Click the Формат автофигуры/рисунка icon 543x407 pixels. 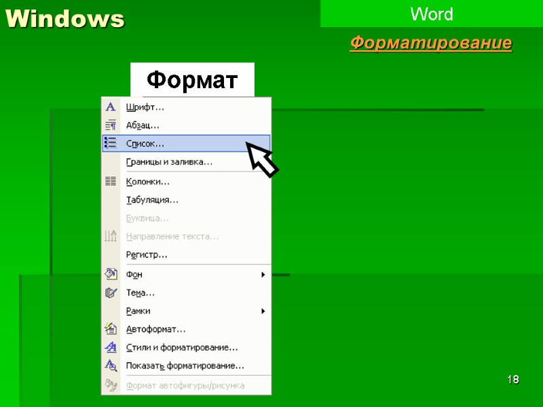111,385
